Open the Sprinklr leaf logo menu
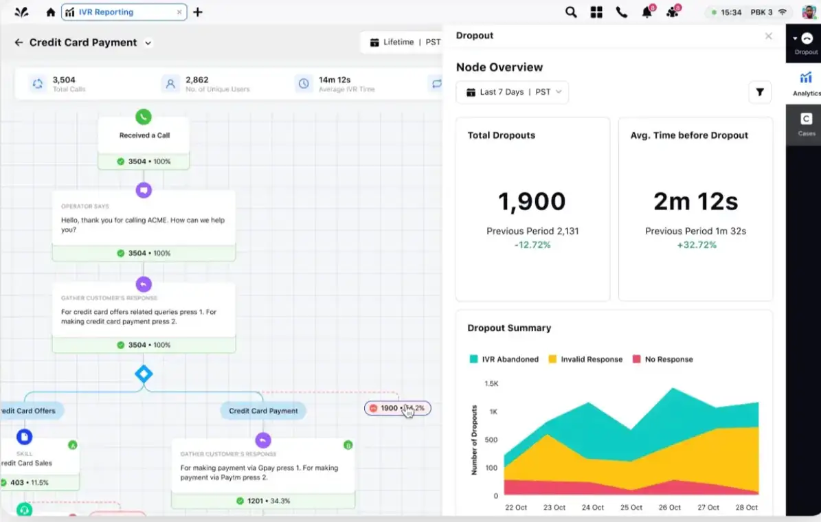 [21, 12]
